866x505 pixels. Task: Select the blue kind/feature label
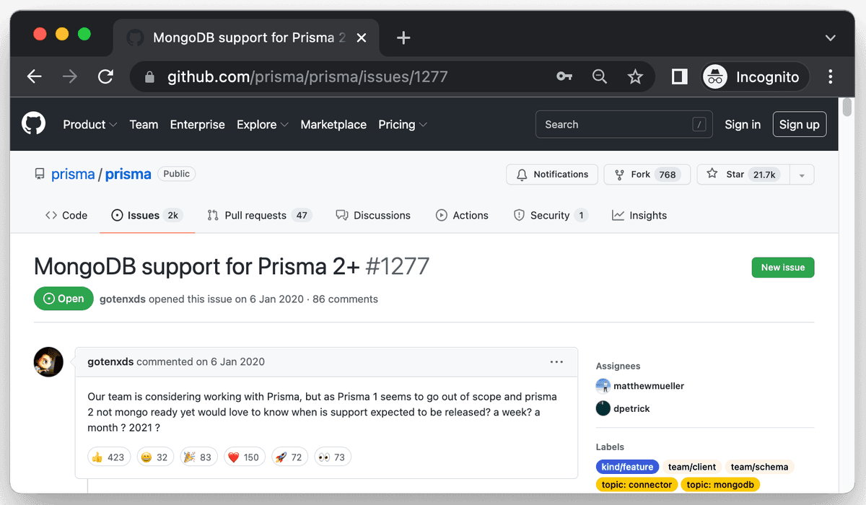coord(627,467)
